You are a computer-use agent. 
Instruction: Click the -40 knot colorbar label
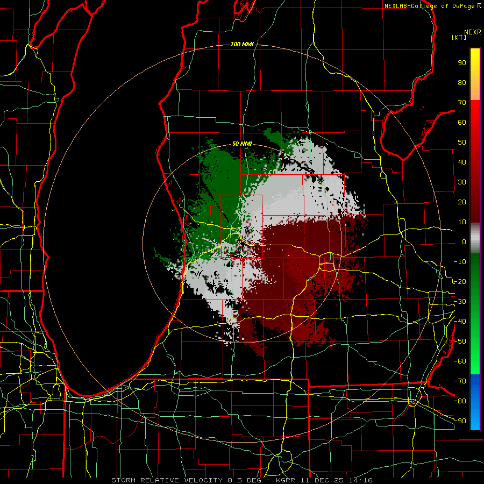[x=460, y=322]
